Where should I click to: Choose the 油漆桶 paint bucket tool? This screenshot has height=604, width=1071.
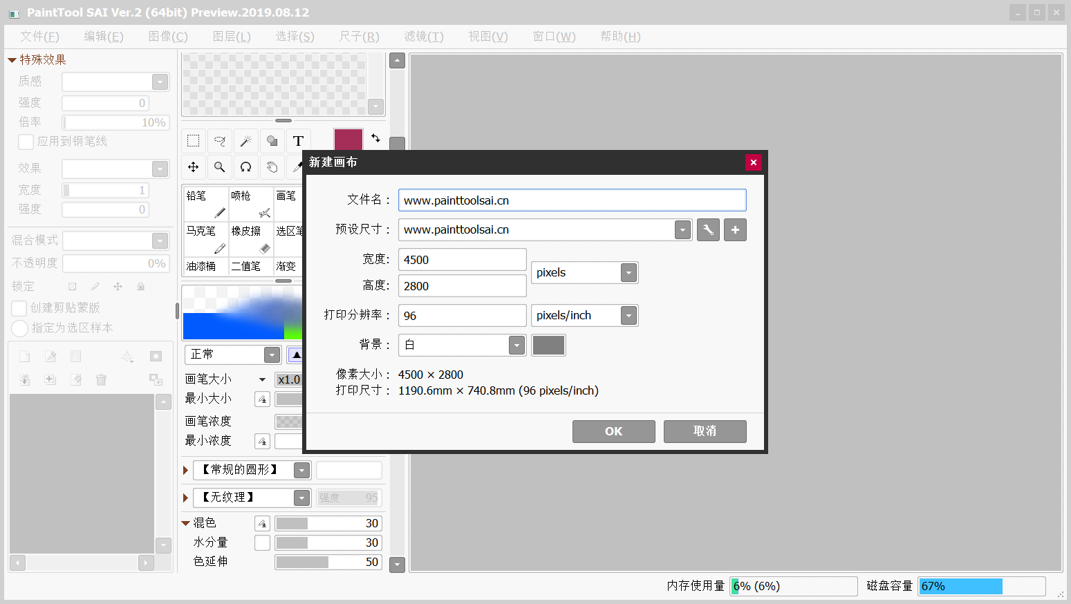click(x=205, y=266)
